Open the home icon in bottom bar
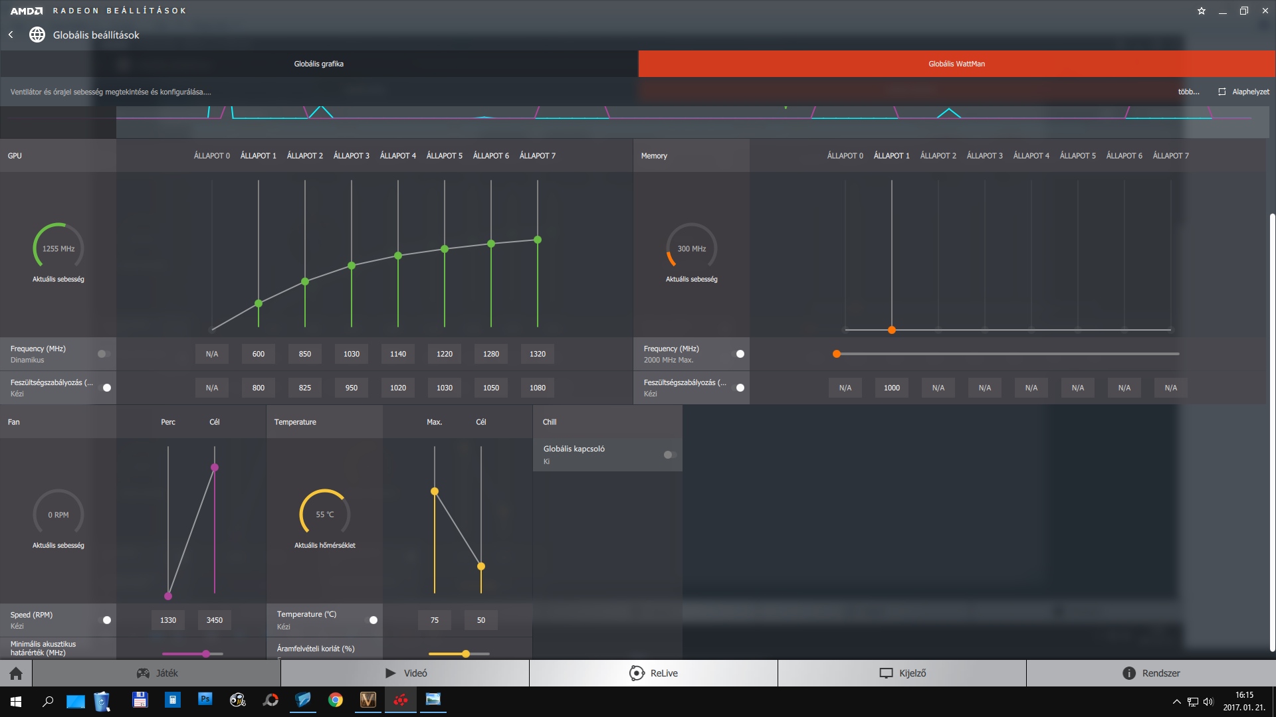The height and width of the screenshot is (717, 1276). tap(16, 673)
